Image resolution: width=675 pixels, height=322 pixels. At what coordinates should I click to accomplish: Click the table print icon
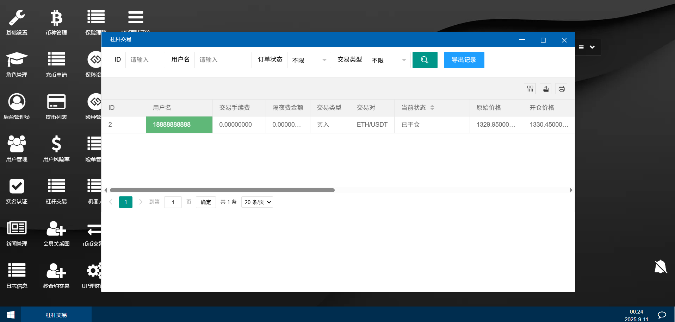tap(561, 89)
